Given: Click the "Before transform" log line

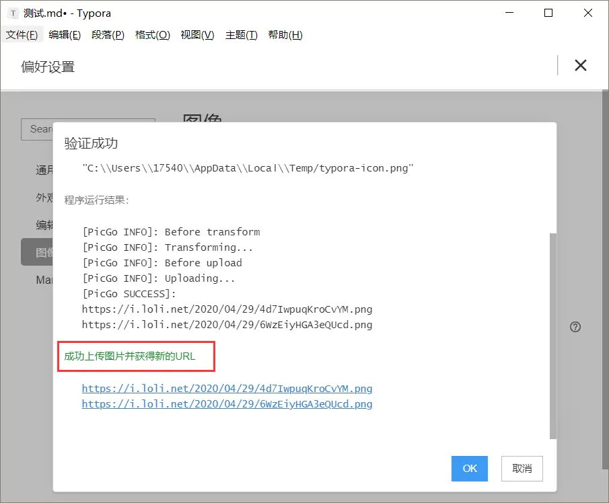Looking at the screenshot, I should [x=171, y=232].
